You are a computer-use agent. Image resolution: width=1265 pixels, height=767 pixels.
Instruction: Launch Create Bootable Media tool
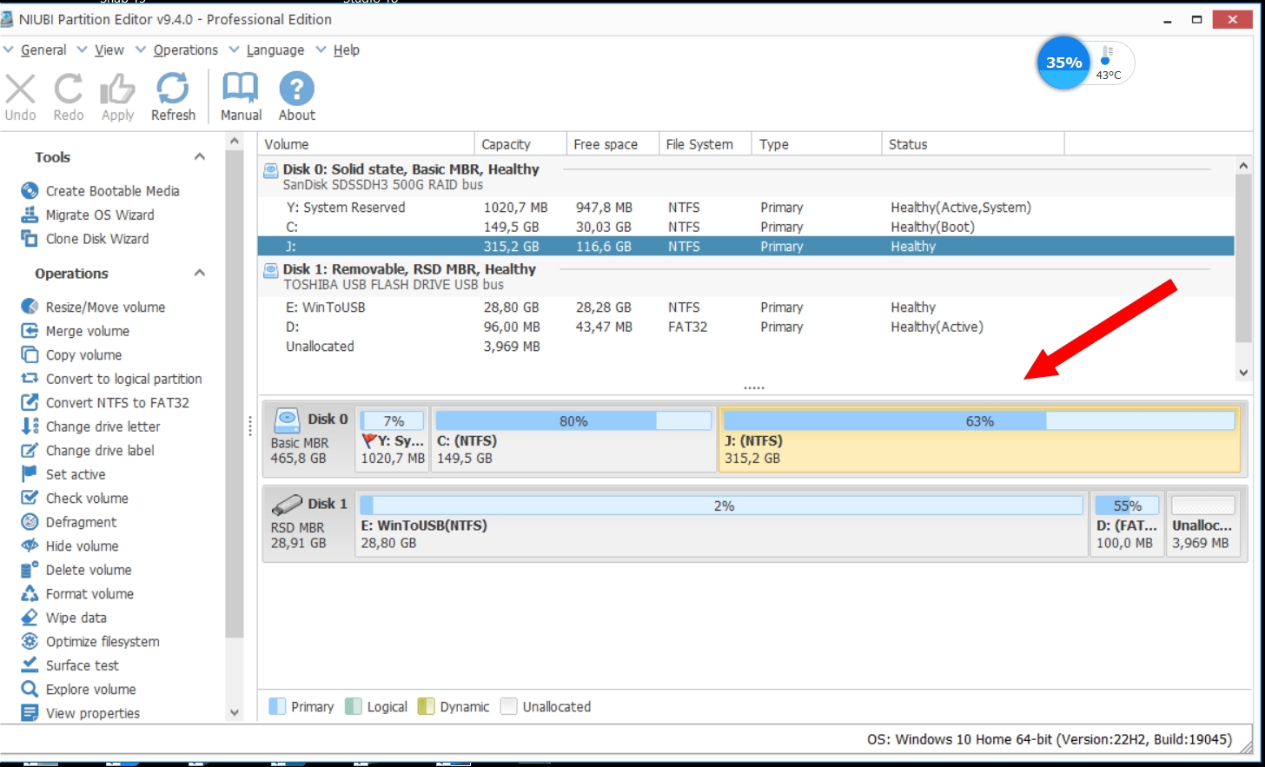(112, 191)
